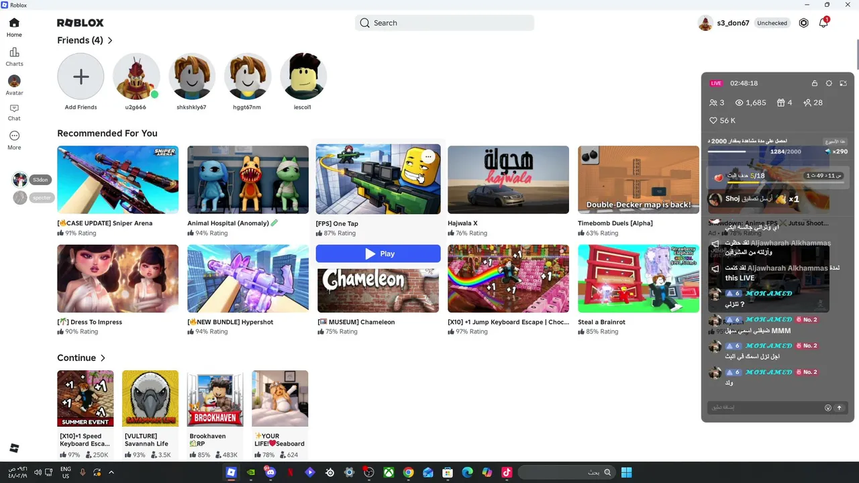
Task: Open Steam from the taskbar
Action: coord(330,472)
